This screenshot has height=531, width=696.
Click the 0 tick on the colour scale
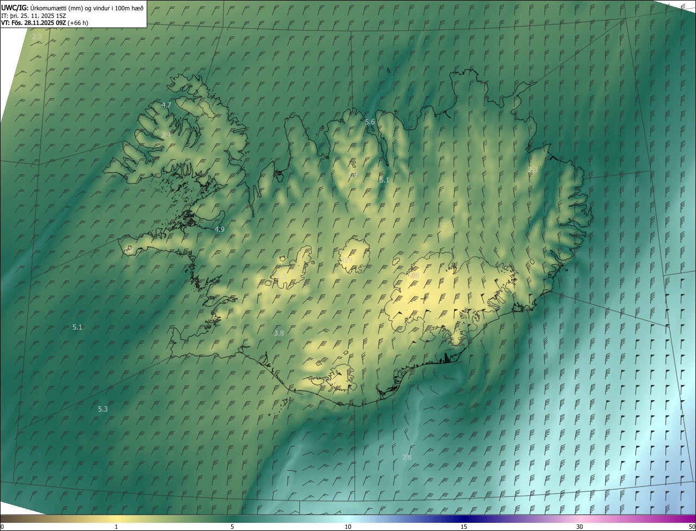tap(2, 527)
